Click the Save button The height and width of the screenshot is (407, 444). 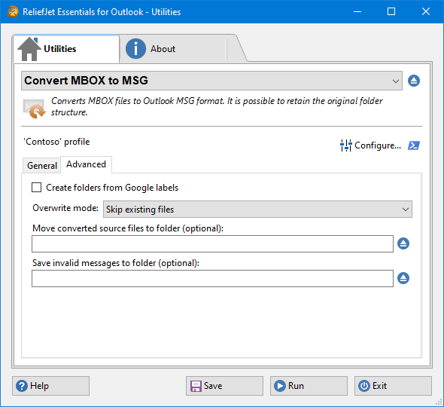[224, 386]
